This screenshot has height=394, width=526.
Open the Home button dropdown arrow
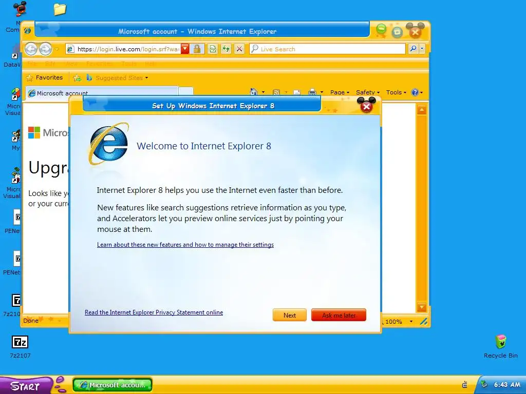(x=263, y=92)
